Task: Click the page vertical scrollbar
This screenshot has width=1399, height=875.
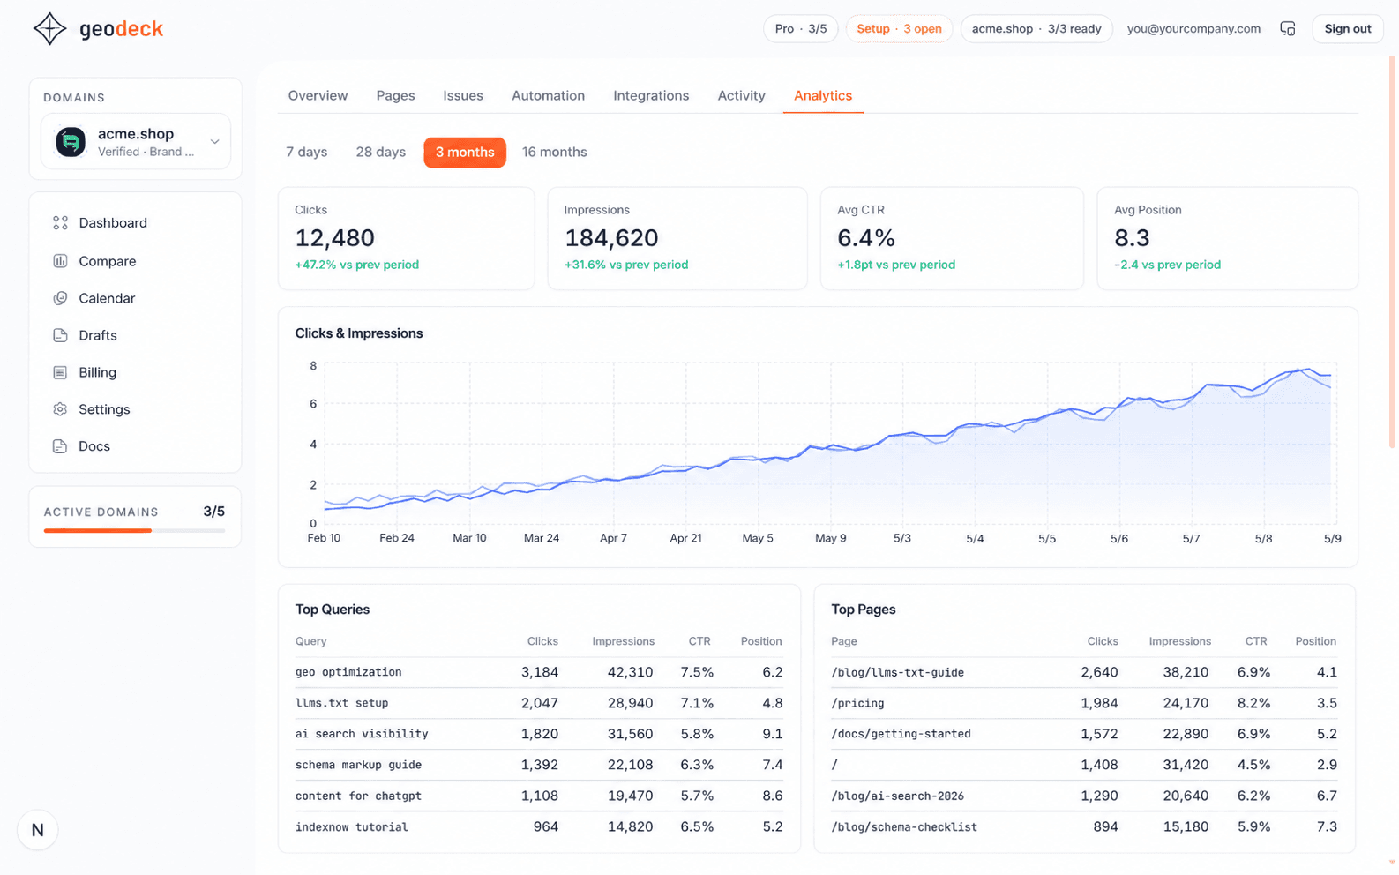Action: 1393,251
